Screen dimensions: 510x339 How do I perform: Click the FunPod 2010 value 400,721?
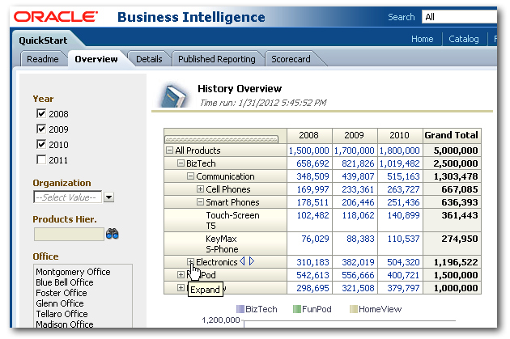(403, 275)
